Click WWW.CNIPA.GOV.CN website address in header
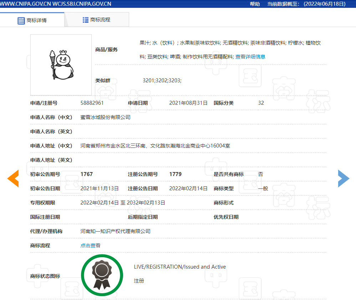The width and height of the screenshot is (356, 300). (x=25, y=4)
